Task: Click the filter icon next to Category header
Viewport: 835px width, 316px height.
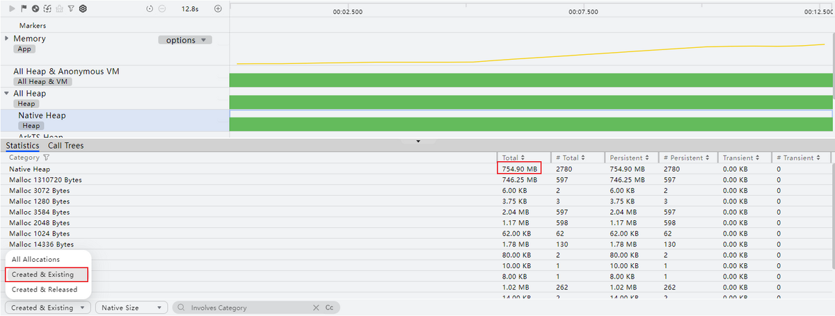Action: 47,158
